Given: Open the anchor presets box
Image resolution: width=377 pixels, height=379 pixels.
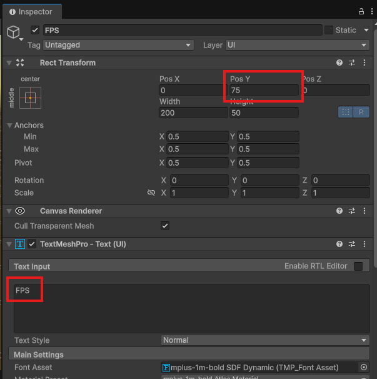Looking at the screenshot, I should pyautogui.click(x=30, y=98).
